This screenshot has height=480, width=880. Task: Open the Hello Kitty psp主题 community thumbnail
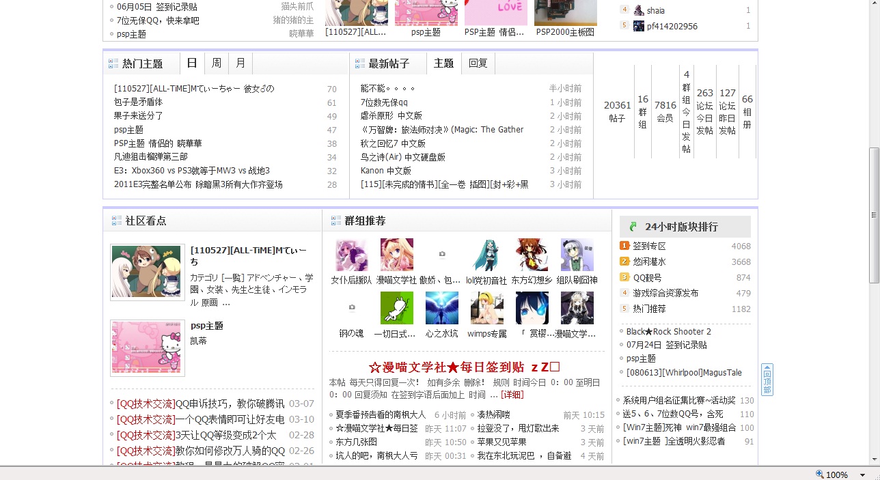pos(148,348)
